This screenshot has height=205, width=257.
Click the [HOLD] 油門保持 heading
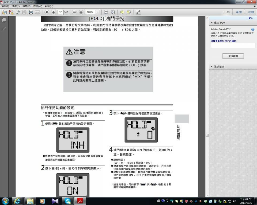pyautogui.click(x=107, y=19)
